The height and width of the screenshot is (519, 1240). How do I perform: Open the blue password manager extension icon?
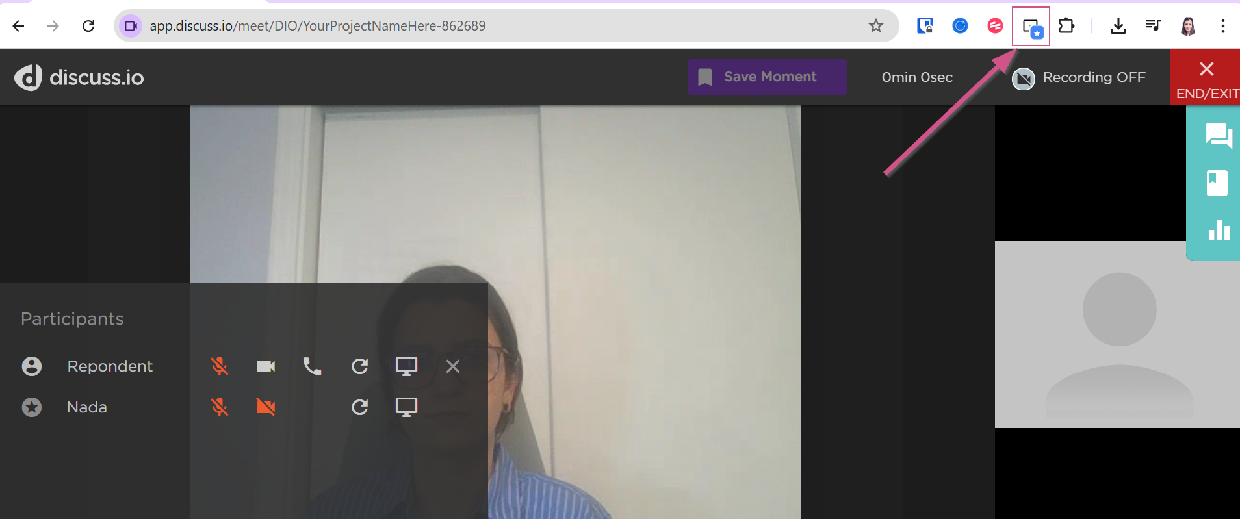tap(925, 26)
